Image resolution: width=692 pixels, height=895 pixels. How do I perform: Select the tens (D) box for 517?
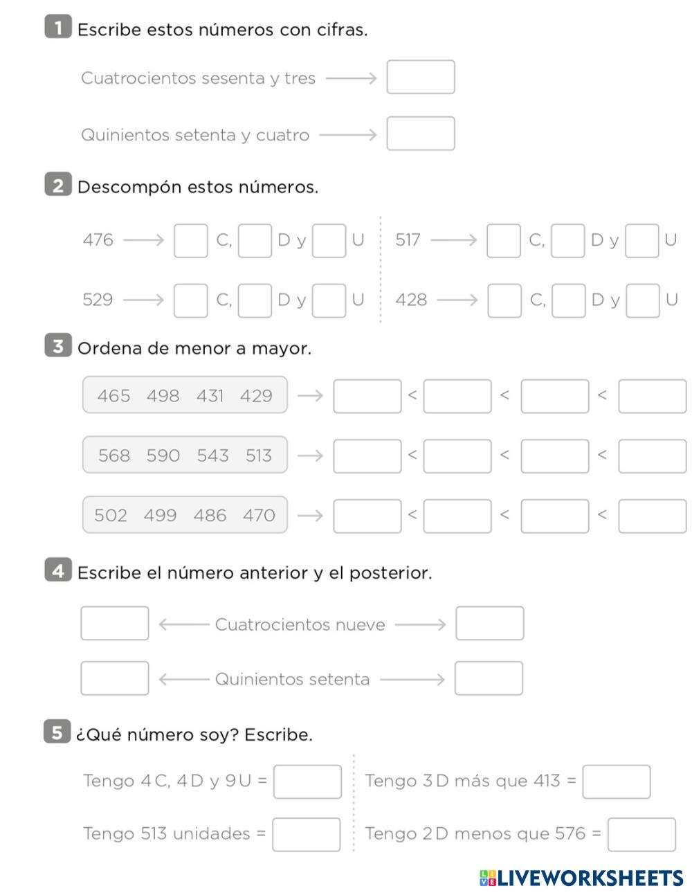(x=567, y=240)
